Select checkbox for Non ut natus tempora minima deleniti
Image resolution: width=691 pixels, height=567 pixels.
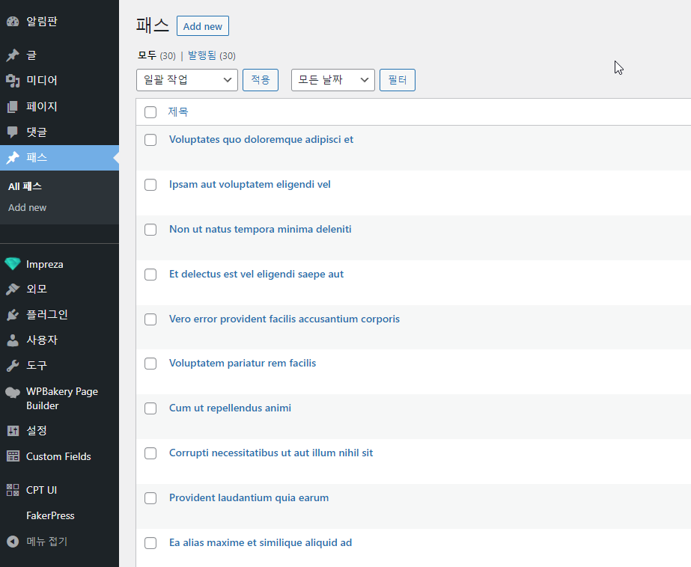tap(150, 230)
